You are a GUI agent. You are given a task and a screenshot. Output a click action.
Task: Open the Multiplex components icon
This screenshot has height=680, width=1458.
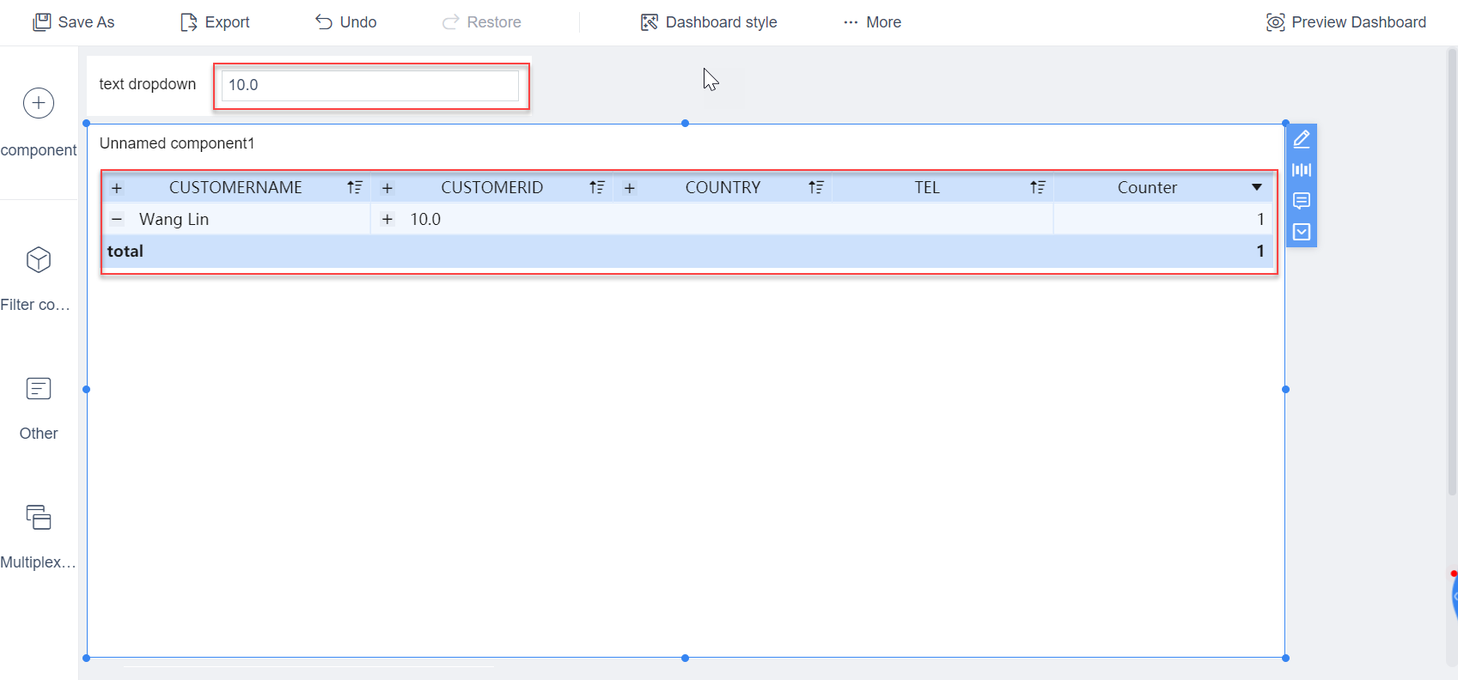coord(39,517)
